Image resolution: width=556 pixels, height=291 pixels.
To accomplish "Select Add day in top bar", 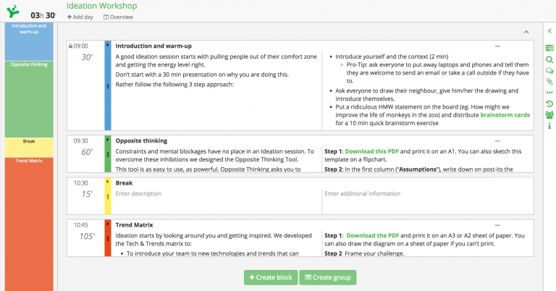I will 80,17.
